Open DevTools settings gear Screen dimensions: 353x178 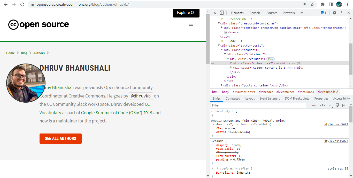pyautogui.click(x=334, y=13)
